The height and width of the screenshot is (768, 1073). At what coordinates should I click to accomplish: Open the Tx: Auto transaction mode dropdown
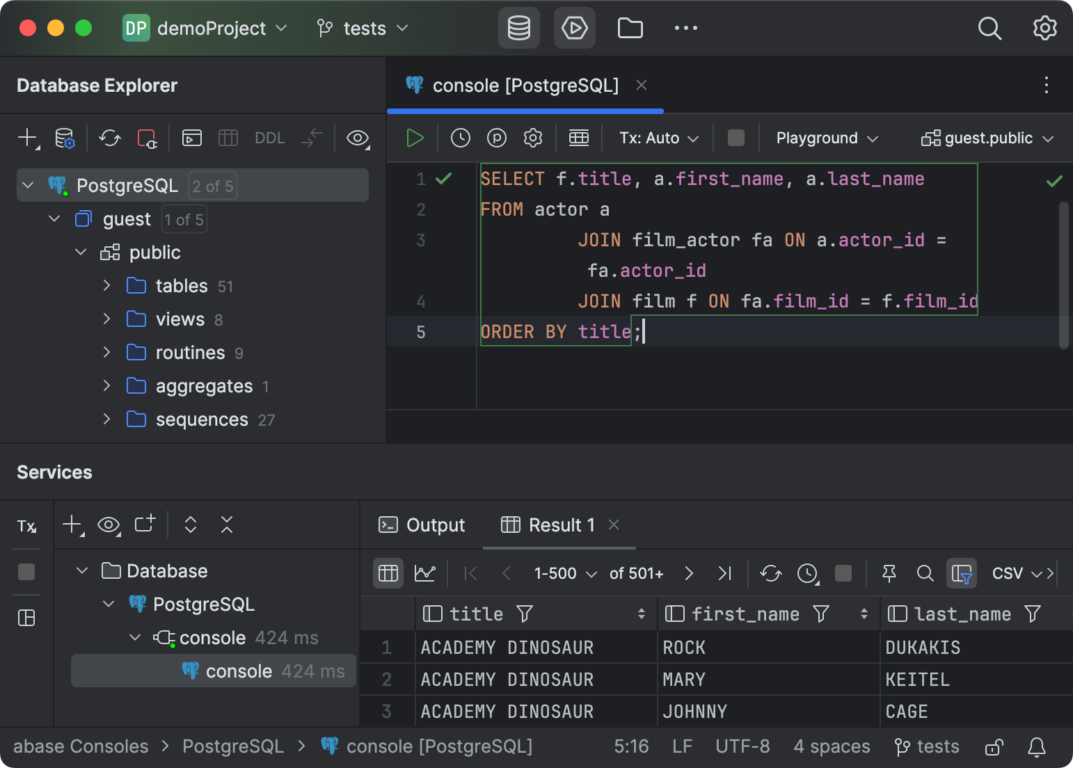point(655,138)
